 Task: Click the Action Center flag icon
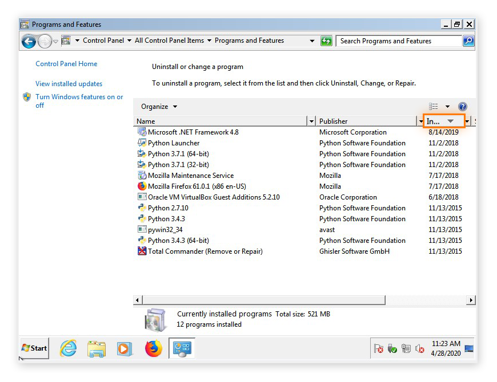pos(379,348)
